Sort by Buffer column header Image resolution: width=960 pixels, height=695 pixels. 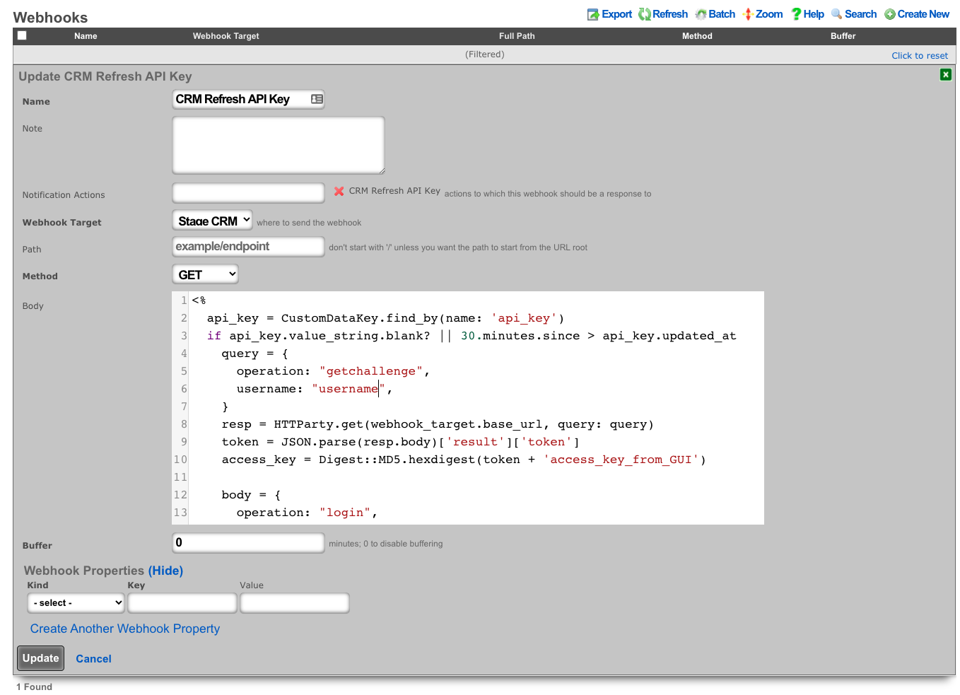click(x=843, y=36)
